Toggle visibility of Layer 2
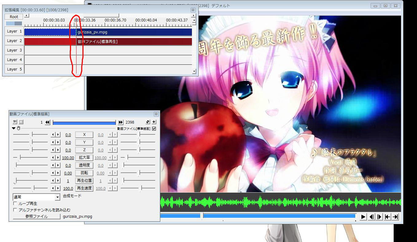 (x=14, y=41)
